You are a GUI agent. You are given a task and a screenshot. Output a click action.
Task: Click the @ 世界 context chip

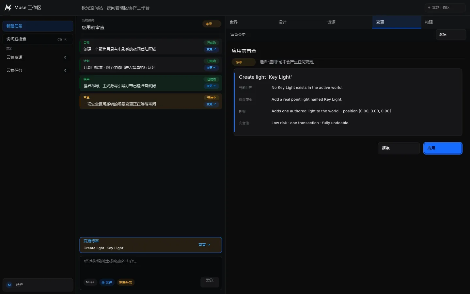(107, 283)
